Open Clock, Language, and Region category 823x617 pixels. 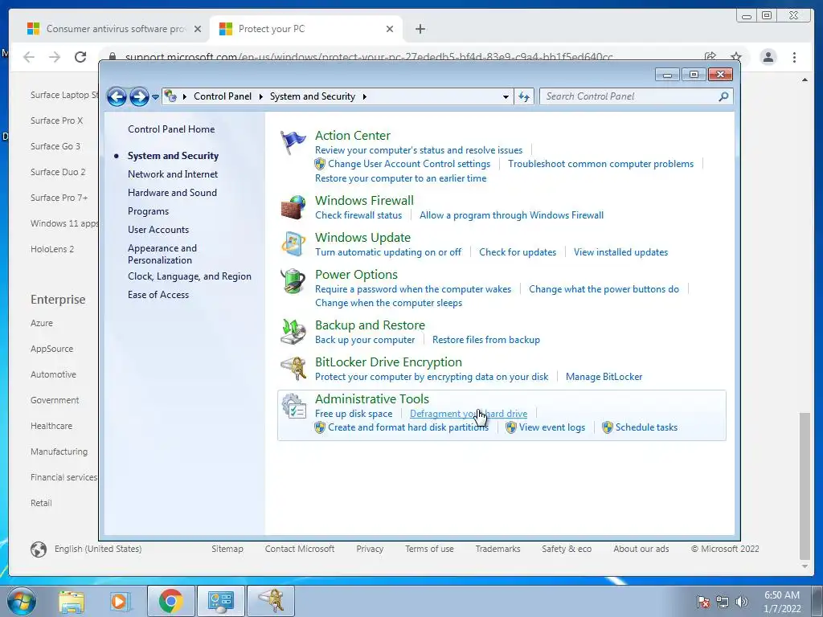click(x=190, y=276)
